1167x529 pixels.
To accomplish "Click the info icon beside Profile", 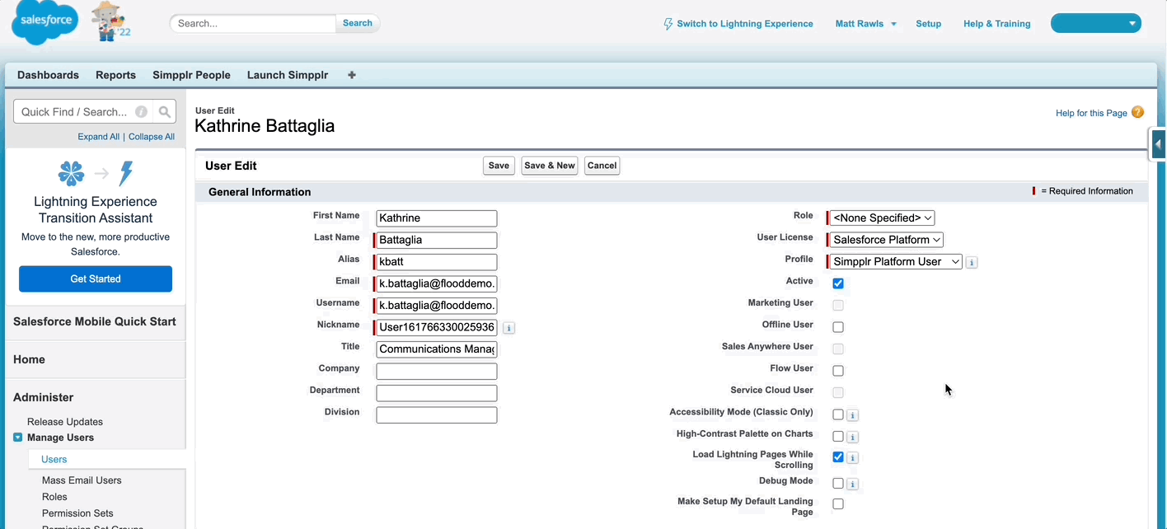I will click(x=972, y=263).
